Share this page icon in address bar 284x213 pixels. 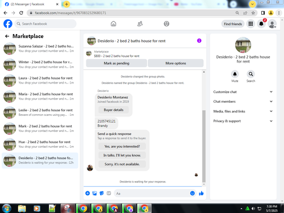coord(245,13)
